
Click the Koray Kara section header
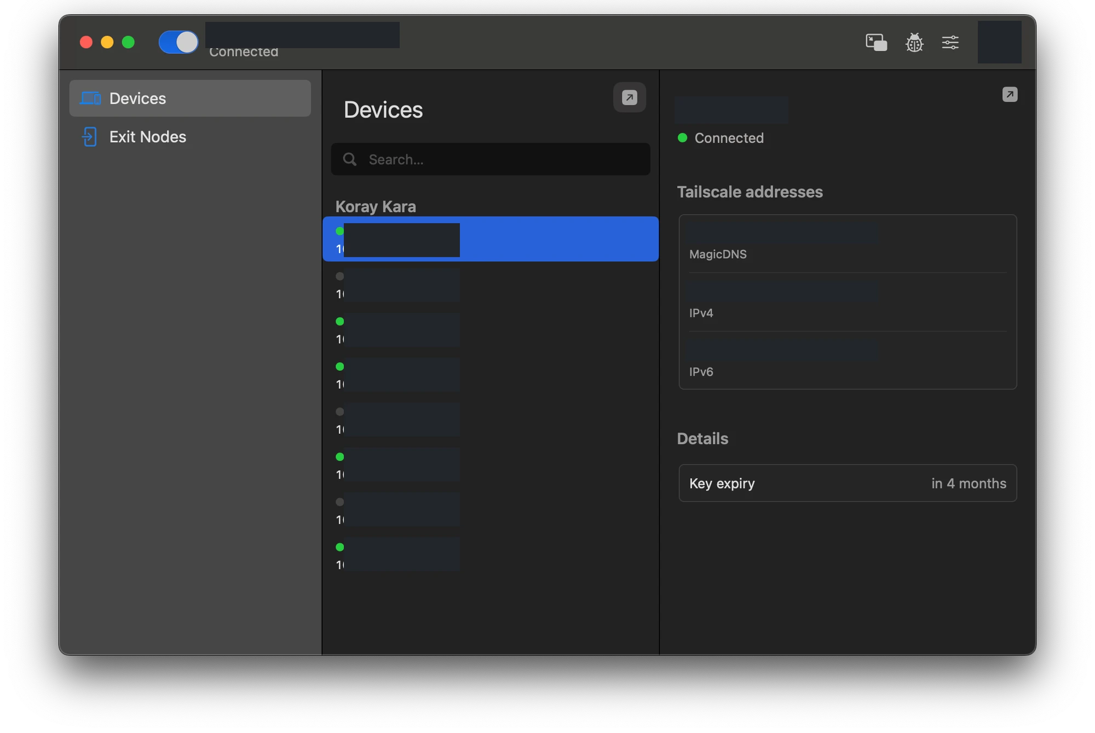376,206
